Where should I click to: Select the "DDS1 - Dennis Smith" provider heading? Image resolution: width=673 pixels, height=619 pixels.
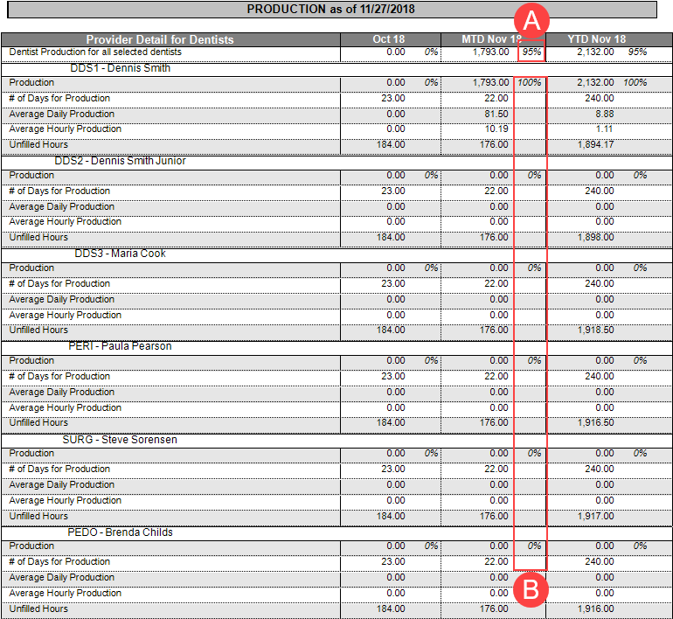[120, 68]
